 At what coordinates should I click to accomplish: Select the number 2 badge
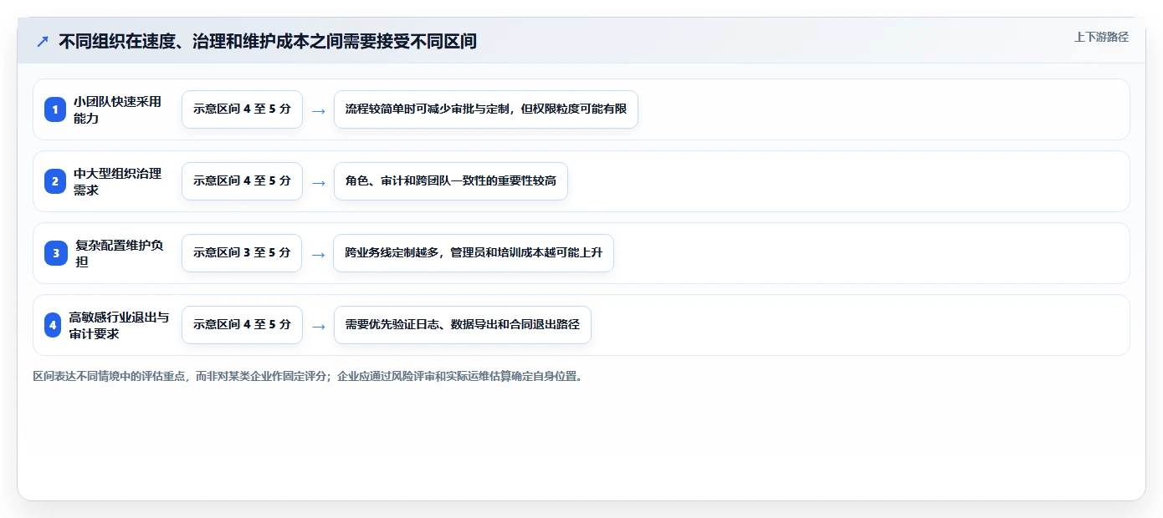click(x=55, y=181)
